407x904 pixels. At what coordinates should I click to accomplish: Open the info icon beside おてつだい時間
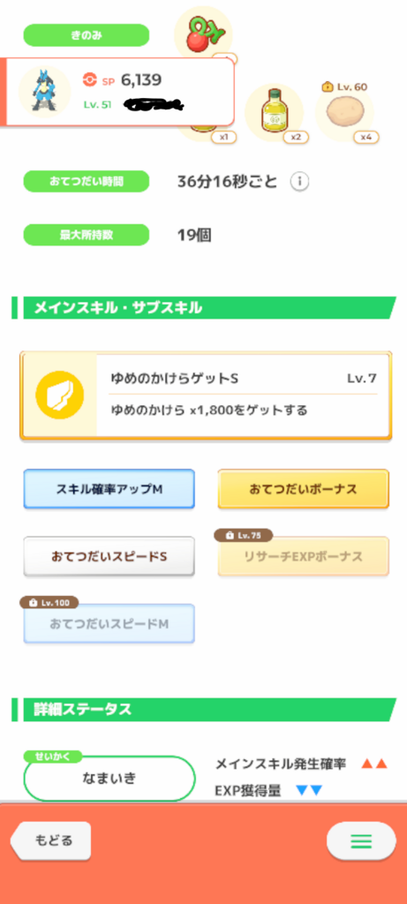coord(299,182)
